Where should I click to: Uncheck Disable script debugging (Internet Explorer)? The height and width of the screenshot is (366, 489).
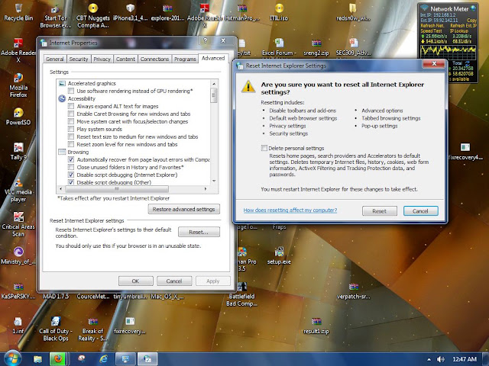pyautogui.click(x=71, y=175)
